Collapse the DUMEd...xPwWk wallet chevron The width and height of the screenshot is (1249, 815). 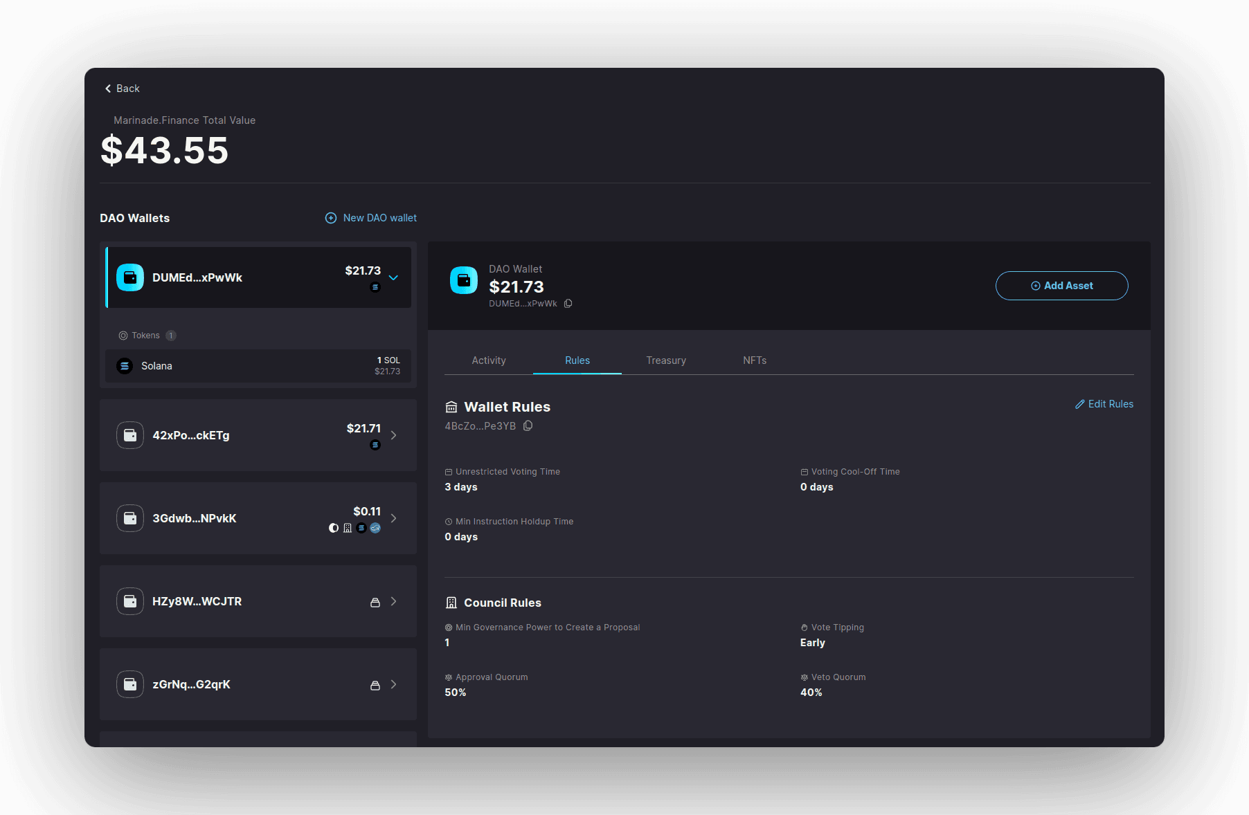click(393, 277)
